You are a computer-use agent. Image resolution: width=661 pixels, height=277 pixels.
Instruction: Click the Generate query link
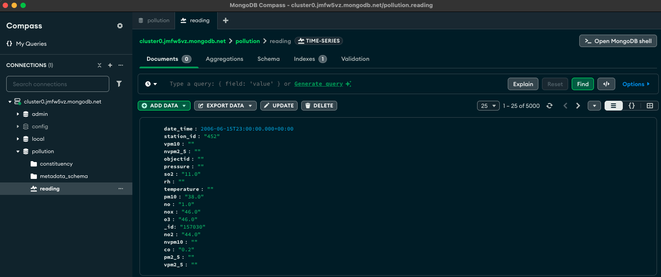(319, 84)
